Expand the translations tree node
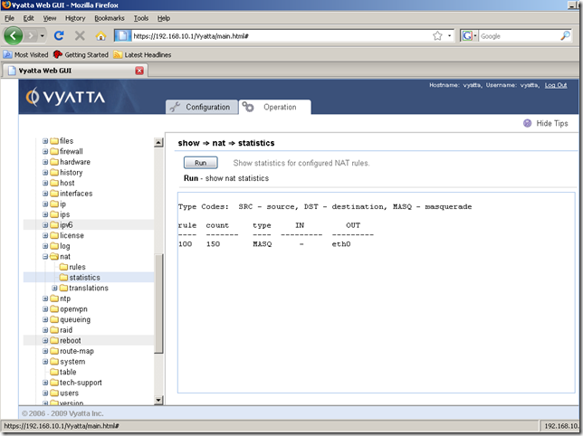Image resolution: width=583 pixels, height=436 pixels. [x=54, y=289]
